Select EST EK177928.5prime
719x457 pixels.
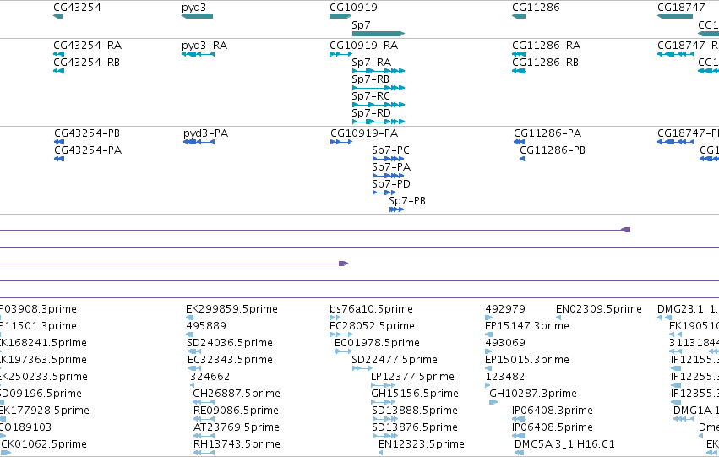(x=3, y=419)
